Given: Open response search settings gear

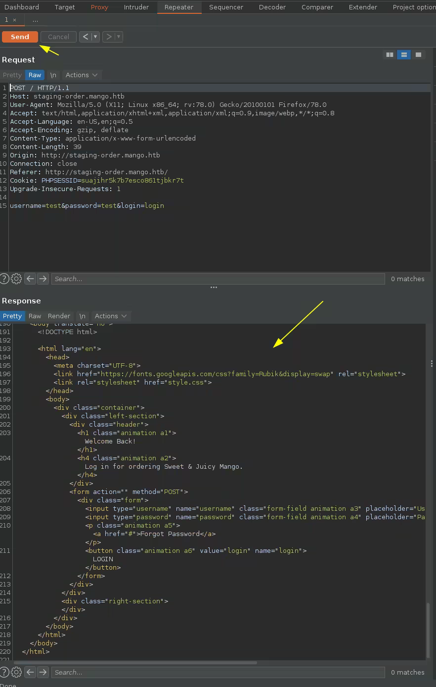Looking at the screenshot, I should [x=16, y=672].
